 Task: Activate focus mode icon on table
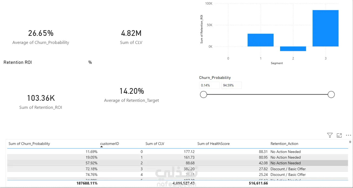(339, 135)
